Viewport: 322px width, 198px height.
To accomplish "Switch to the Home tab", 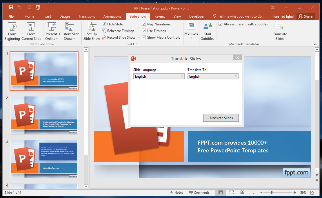I will (x=29, y=16).
